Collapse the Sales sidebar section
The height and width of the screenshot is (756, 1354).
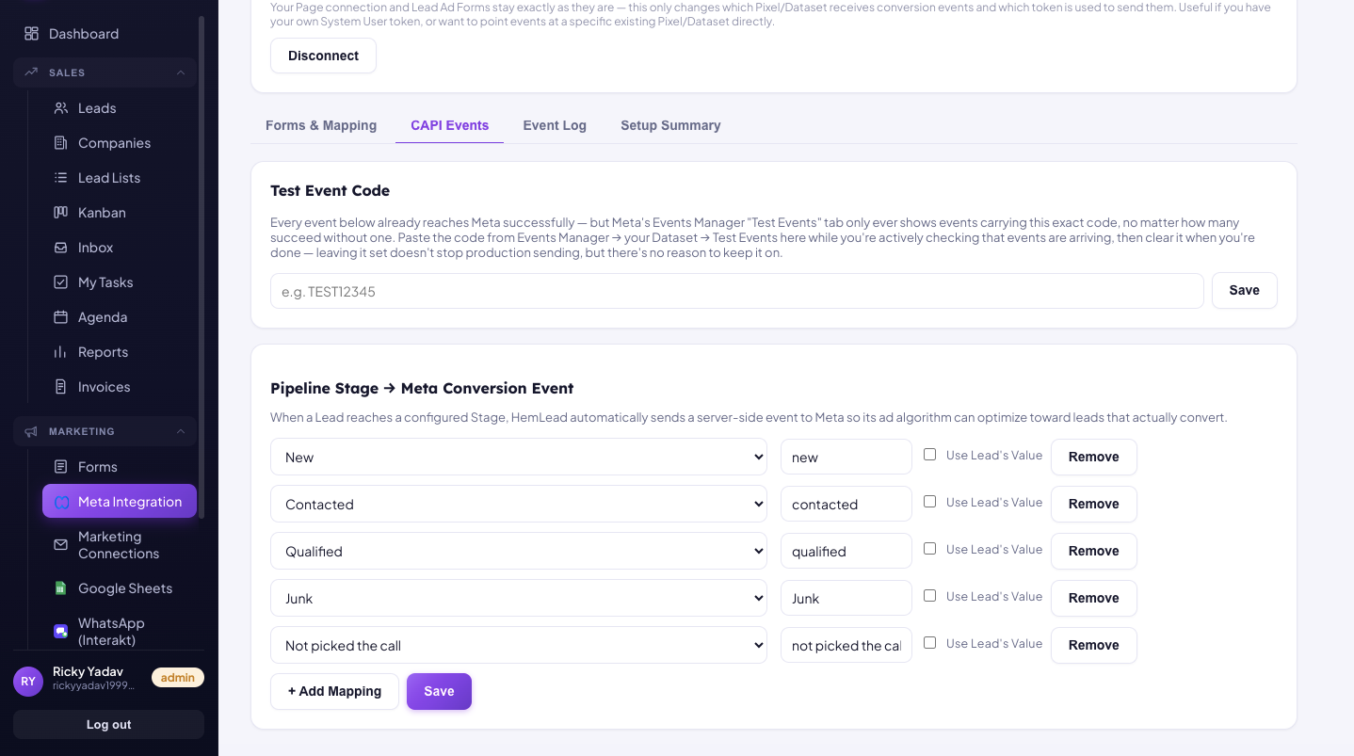(105, 72)
